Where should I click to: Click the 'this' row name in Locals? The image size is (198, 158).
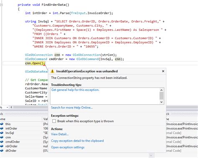[x=8, y=124]
